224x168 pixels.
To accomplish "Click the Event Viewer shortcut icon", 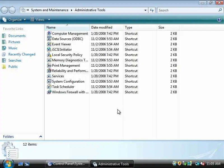I will (49, 44).
